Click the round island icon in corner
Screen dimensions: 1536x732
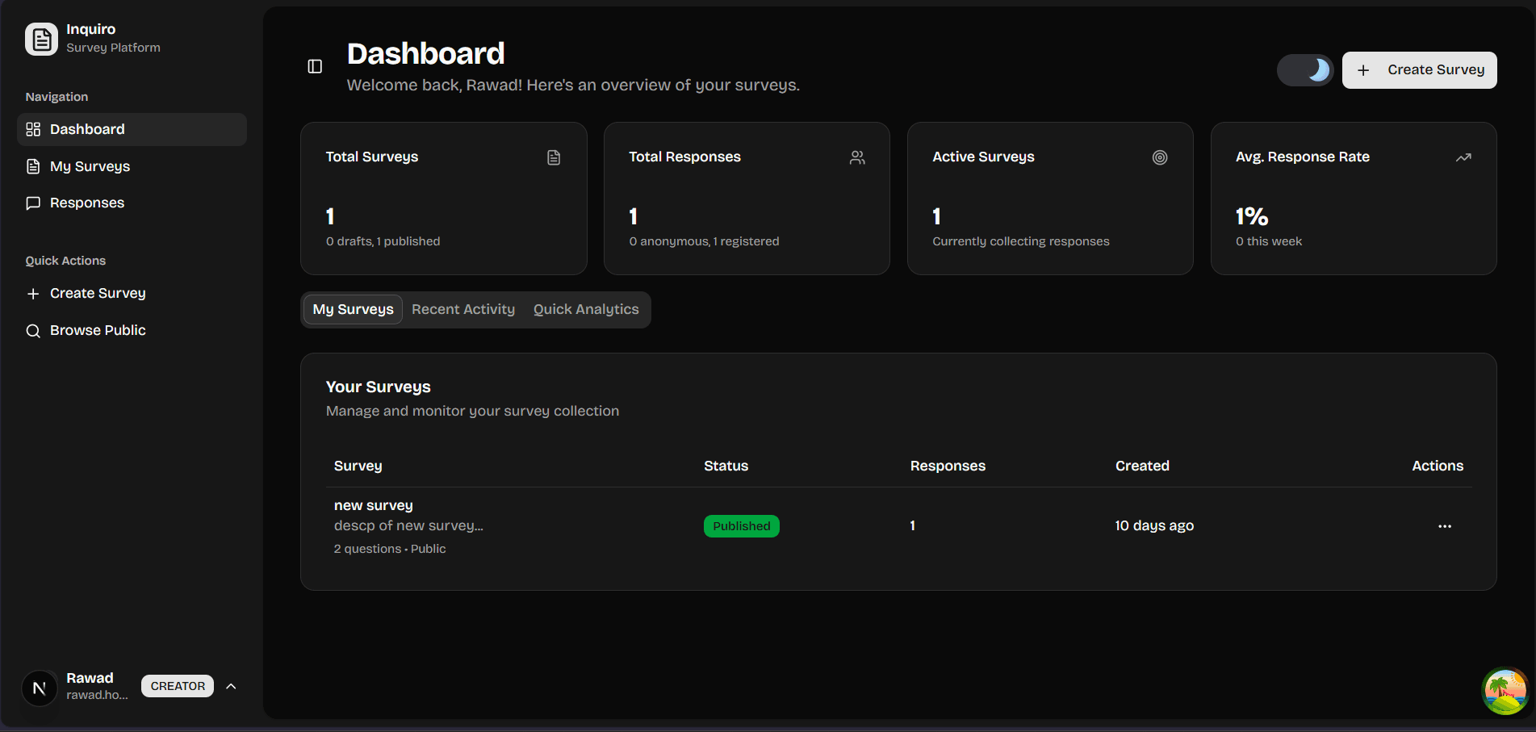coord(1505,691)
